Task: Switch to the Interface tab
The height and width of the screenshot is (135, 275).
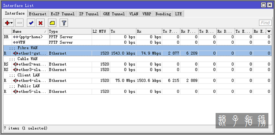Action: 15,14
